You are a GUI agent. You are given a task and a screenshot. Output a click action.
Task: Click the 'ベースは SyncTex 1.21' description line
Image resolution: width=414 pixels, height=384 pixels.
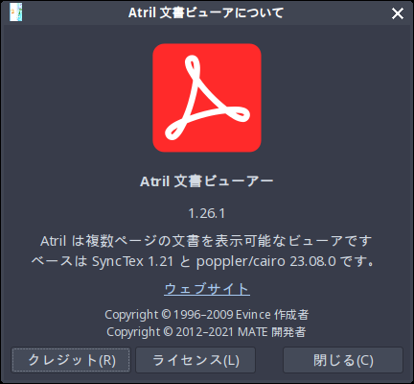pos(202,261)
